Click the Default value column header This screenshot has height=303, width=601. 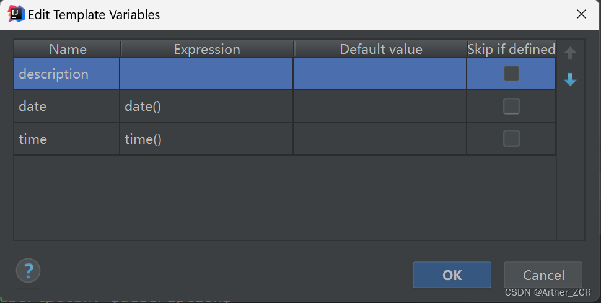[x=380, y=49]
